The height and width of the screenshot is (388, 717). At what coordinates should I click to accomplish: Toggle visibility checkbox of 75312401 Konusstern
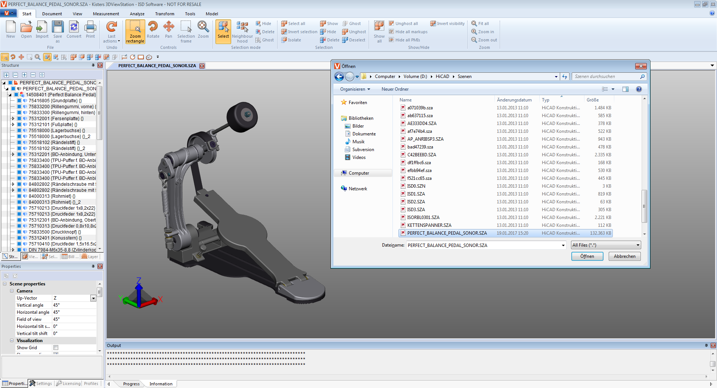tap(19, 238)
